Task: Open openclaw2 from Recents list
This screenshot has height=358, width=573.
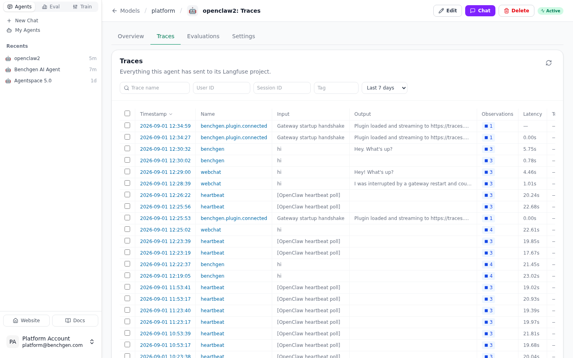Action: tap(51, 58)
